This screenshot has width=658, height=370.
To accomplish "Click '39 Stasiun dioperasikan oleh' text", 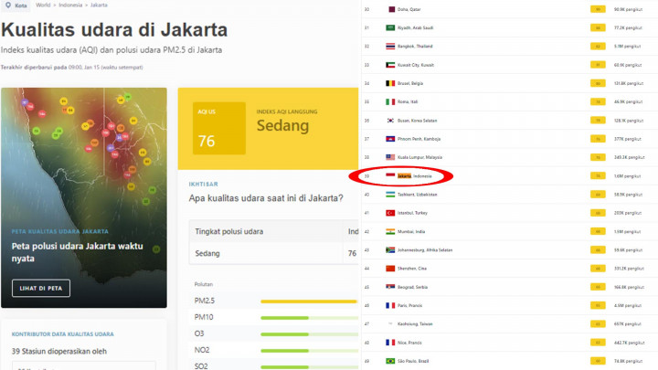I will pos(59,352).
